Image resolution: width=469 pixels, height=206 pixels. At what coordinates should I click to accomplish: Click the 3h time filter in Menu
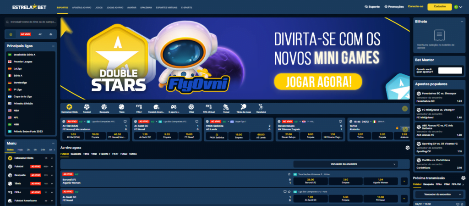click(x=28, y=150)
